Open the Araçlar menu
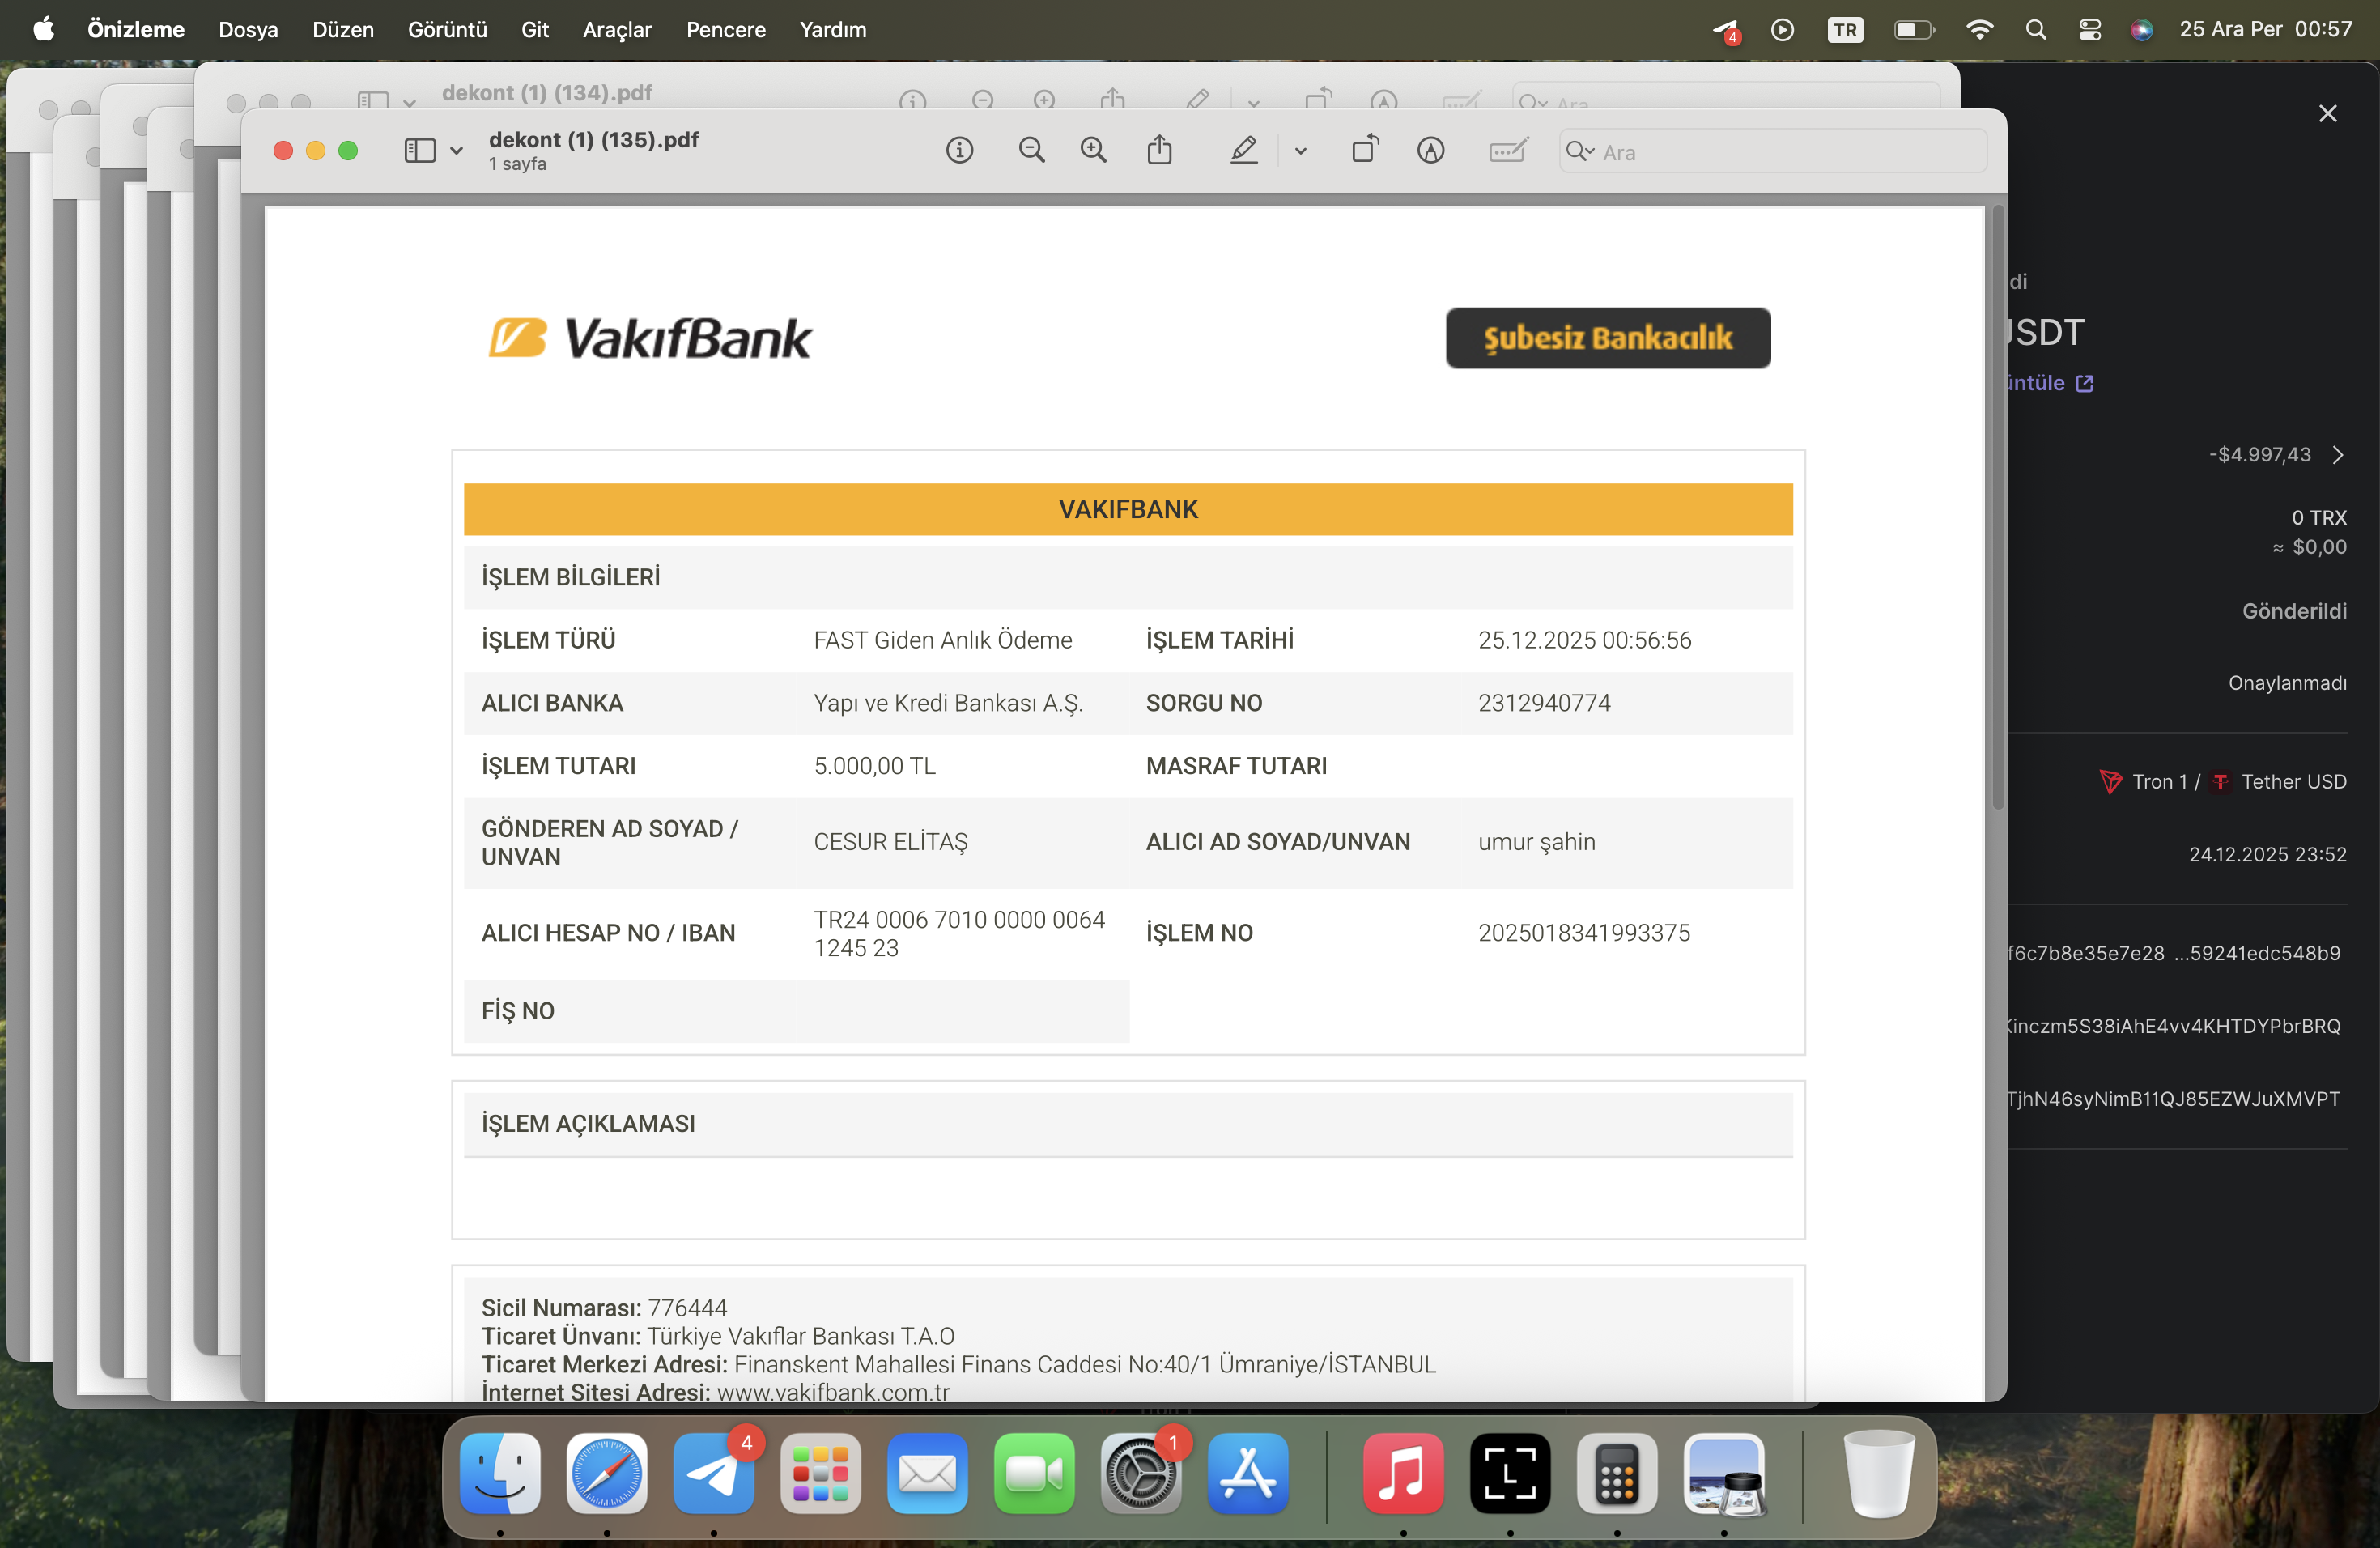The height and width of the screenshot is (1548, 2380). (x=617, y=29)
